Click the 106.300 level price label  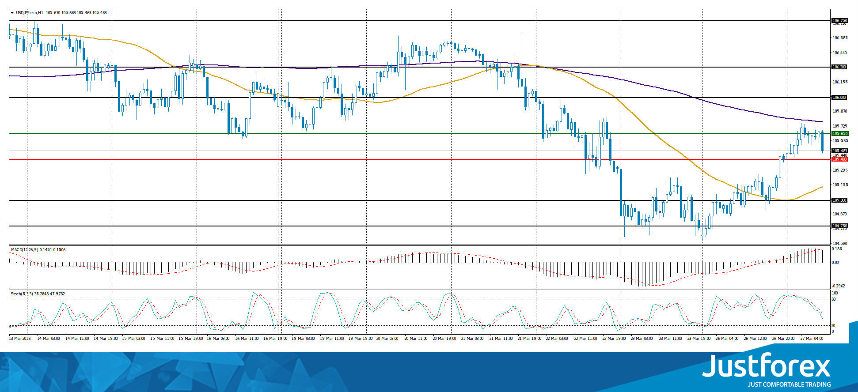pos(839,67)
